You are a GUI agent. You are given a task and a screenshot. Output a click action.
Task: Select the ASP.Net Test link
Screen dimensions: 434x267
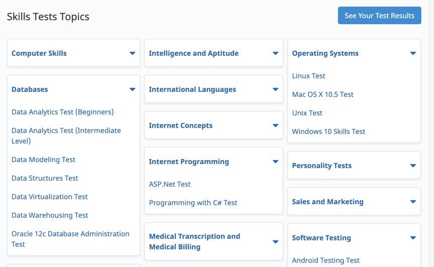pos(170,184)
